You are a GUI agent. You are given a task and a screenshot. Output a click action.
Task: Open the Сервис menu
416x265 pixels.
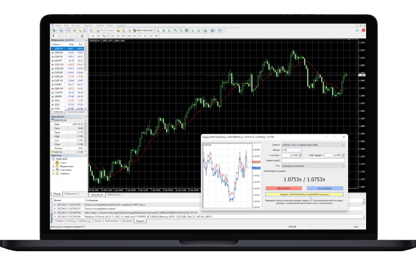(x=100, y=26)
